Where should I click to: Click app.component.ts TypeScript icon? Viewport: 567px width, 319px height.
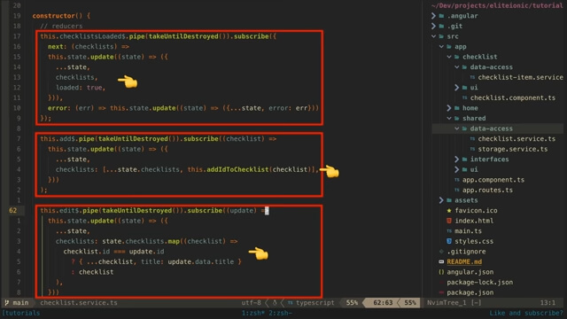(x=457, y=180)
